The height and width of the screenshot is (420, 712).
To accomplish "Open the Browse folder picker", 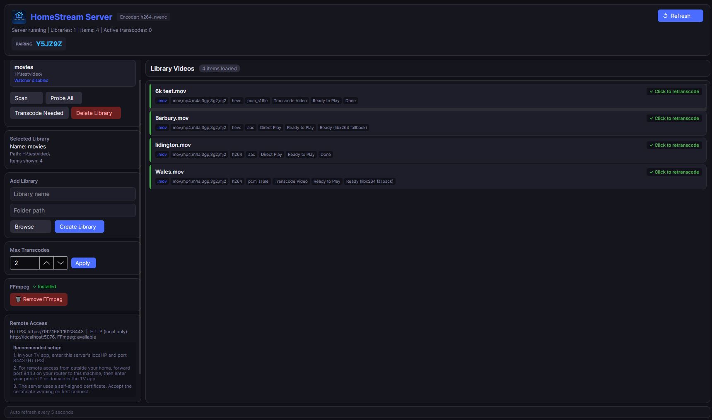I will tap(30, 227).
